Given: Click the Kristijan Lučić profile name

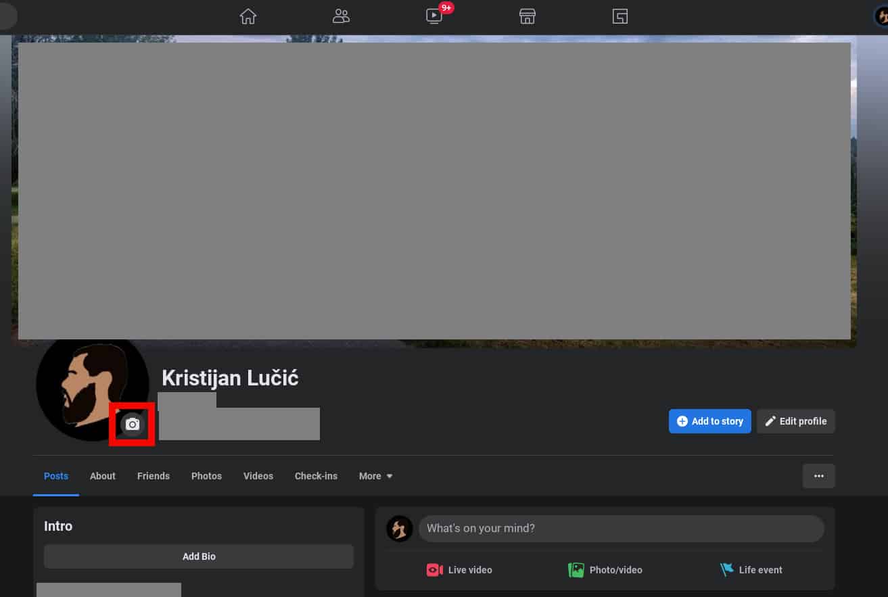Looking at the screenshot, I should [230, 378].
